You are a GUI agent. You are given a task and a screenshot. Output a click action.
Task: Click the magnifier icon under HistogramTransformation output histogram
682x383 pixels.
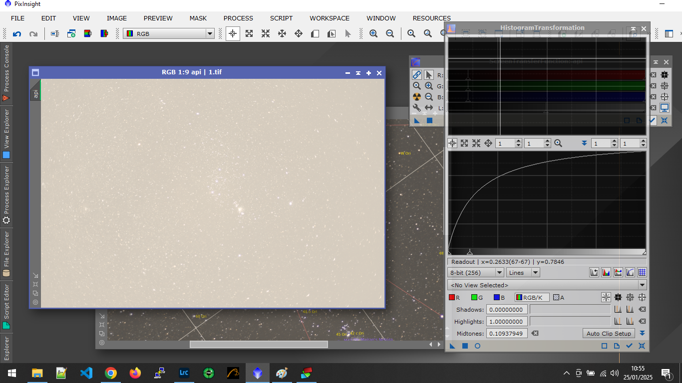(x=558, y=143)
